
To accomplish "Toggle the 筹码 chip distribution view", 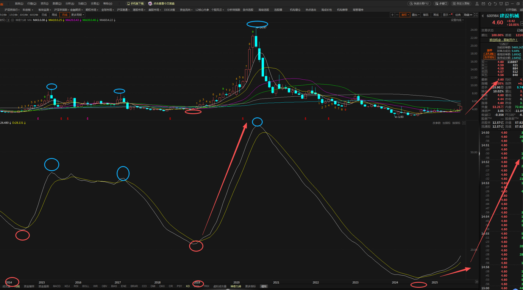I will (426, 15).
